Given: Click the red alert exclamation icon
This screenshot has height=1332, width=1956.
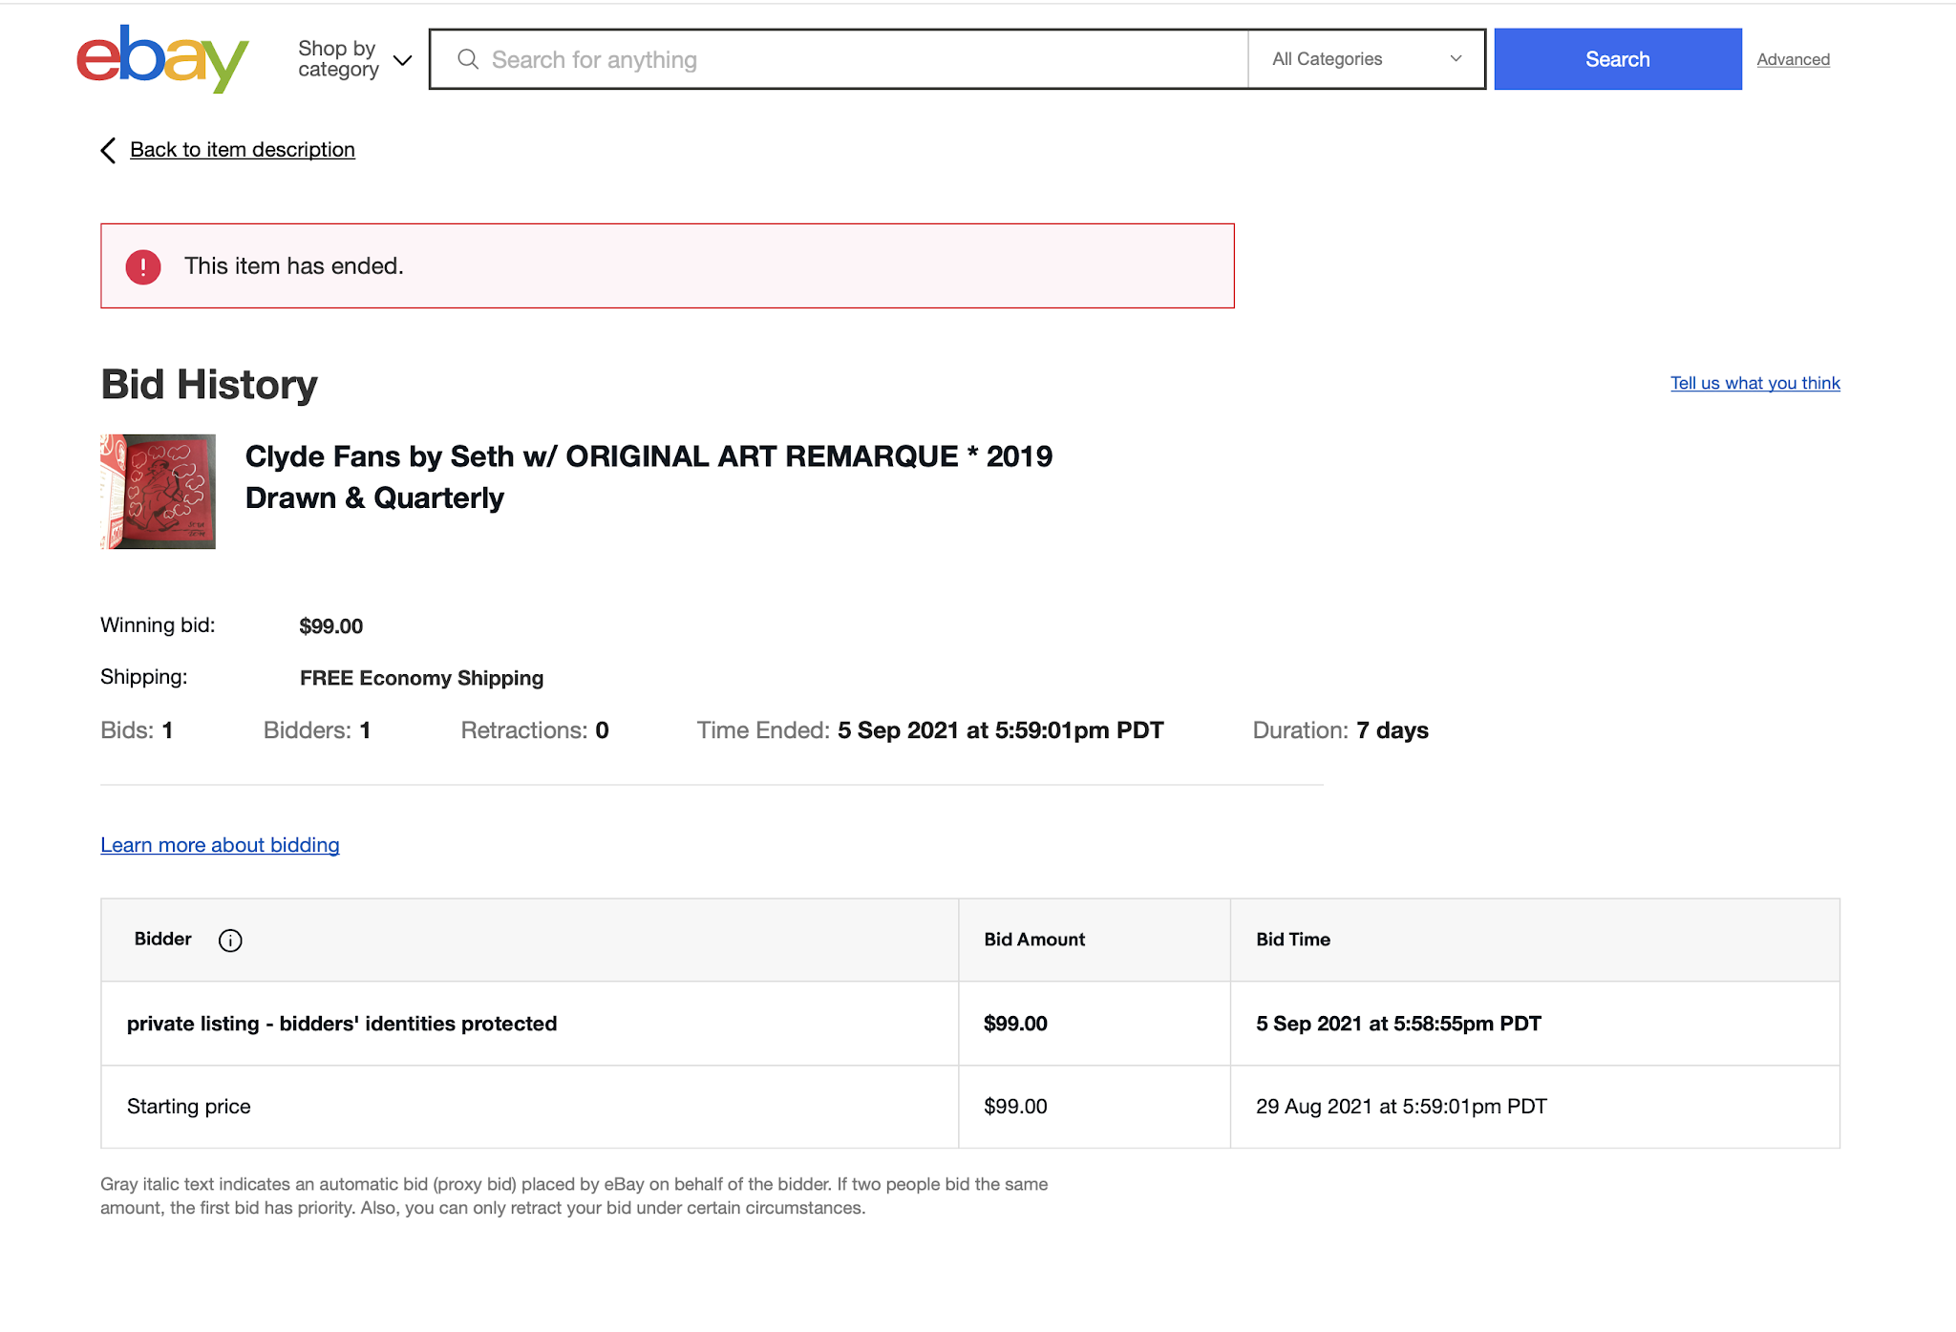Looking at the screenshot, I should point(143,266).
